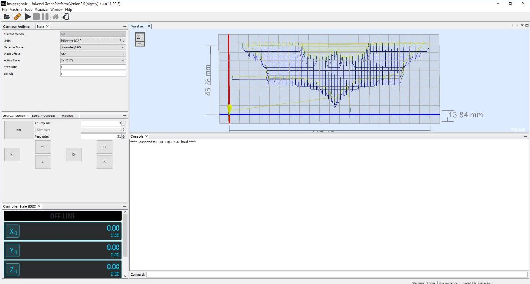Click the DRO panel vertical scrollbar
The image size is (530, 284).
click(x=125, y=236)
